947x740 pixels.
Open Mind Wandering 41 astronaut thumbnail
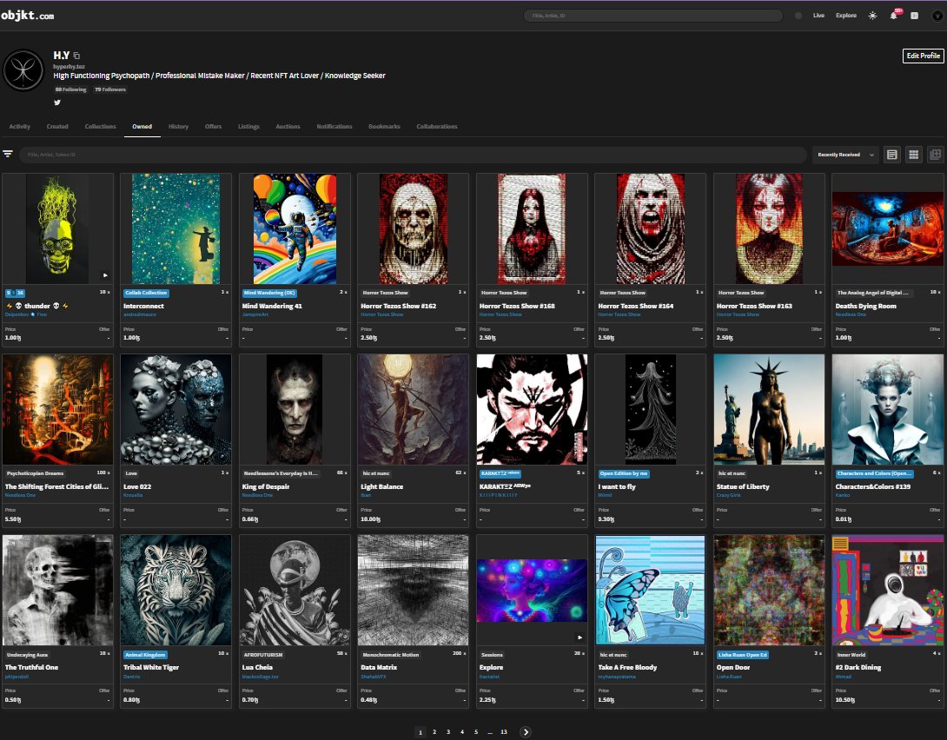pyautogui.click(x=295, y=228)
